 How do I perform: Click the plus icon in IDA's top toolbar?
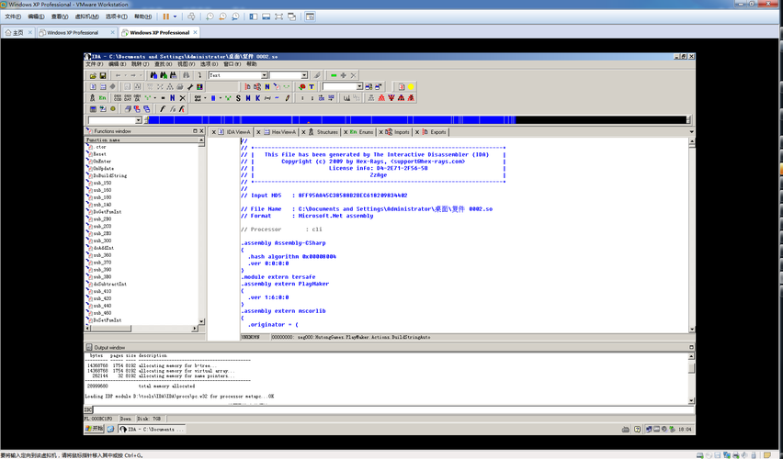pyautogui.click(x=343, y=75)
